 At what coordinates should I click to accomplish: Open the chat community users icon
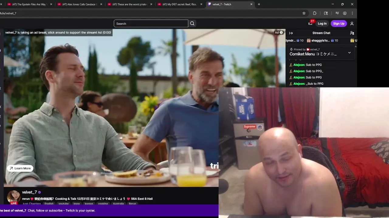pos(352,33)
